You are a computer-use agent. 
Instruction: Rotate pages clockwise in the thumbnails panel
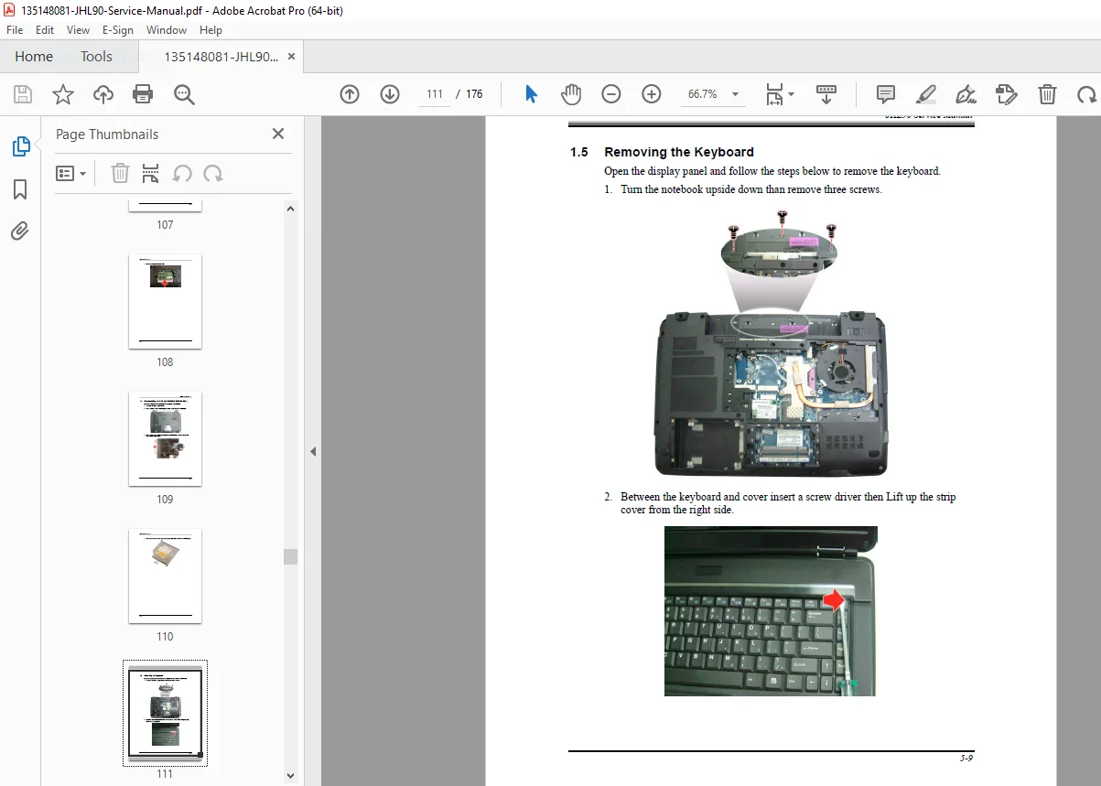click(213, 174)
